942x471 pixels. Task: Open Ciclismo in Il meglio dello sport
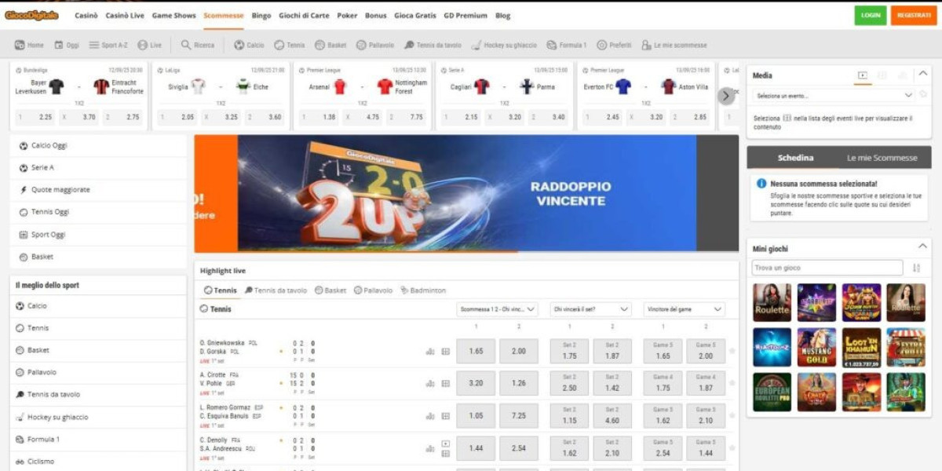click(98, 462)
